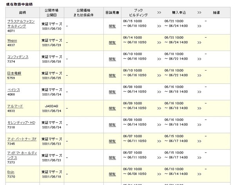Click book building start 06/02 10:00

pos(132,169)
